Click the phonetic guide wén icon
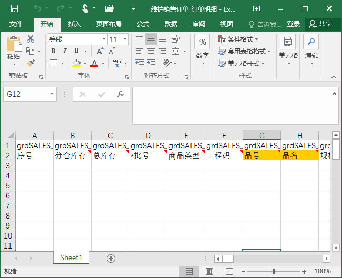Image resolution: width=342 pixels, height=278 pixels. point(117,63)
